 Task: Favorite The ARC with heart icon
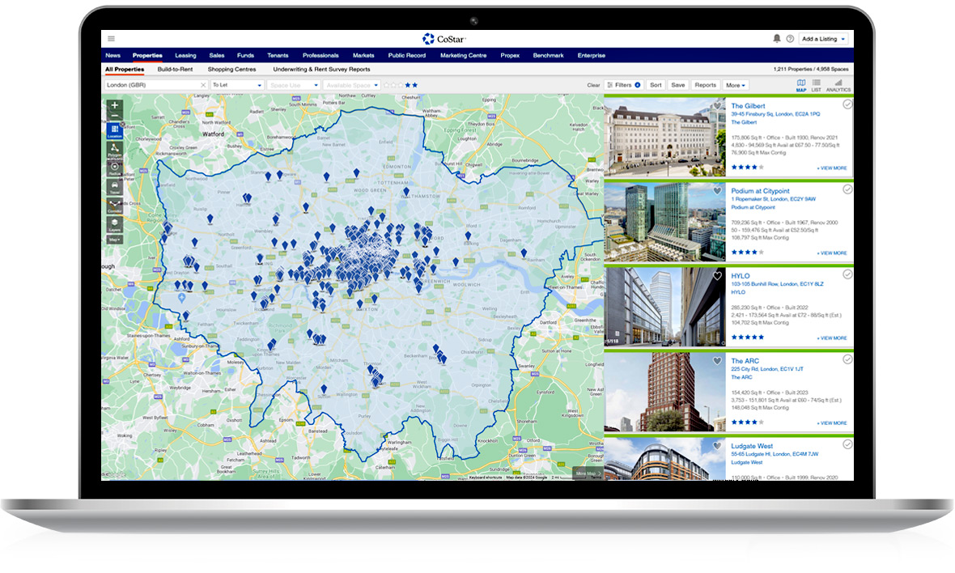pyautogui.click(x=718, y=360)
